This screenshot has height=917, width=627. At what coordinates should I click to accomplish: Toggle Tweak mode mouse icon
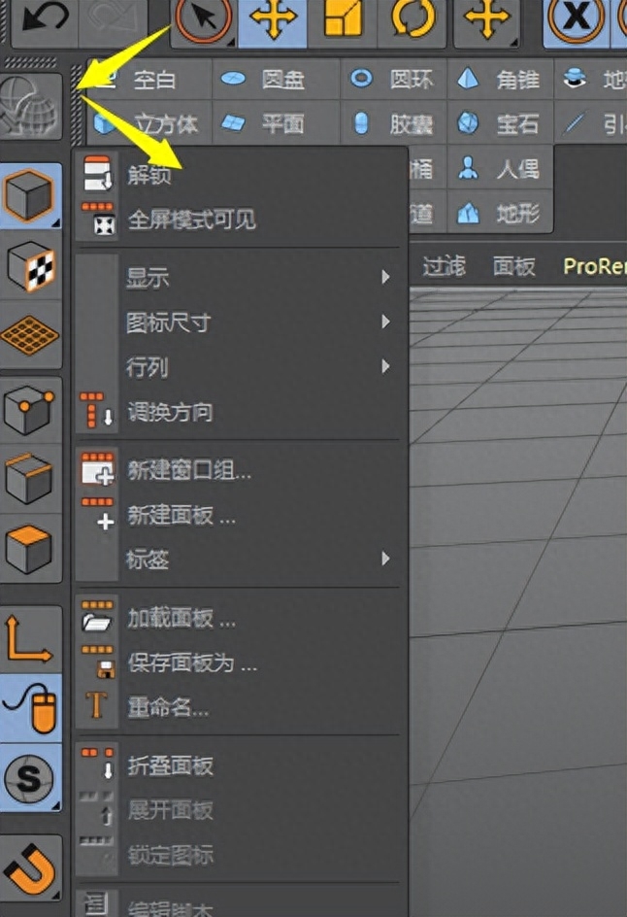[x=31, y=708]
